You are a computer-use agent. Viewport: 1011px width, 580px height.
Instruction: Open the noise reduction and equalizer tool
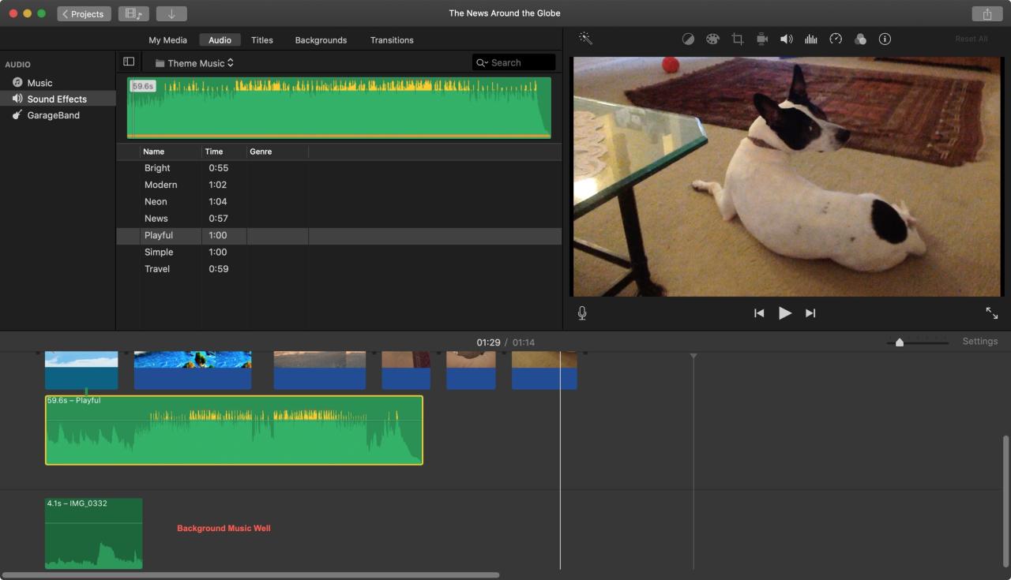click(810, 39)
